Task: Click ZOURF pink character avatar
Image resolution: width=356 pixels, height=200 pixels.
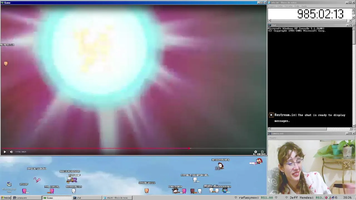Action: [24, 191]
